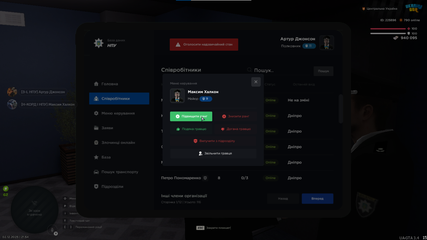The height and width of the screenshot is (240, 427).
Task: Open Артур Джонсон's profile avatar in header
Action: [327, 43]
